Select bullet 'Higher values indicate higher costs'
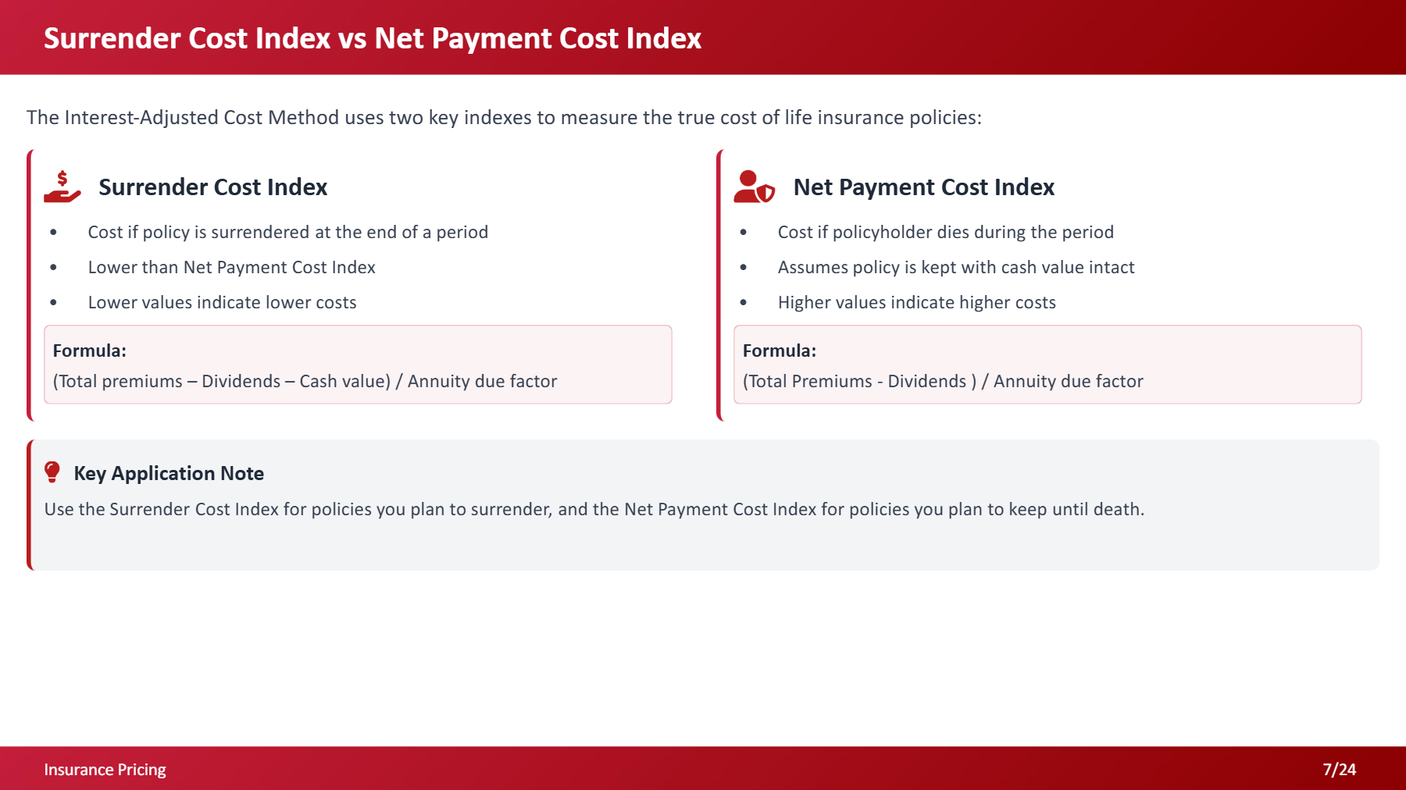This screenshot has height=790, width=1406. pos(917,302)
